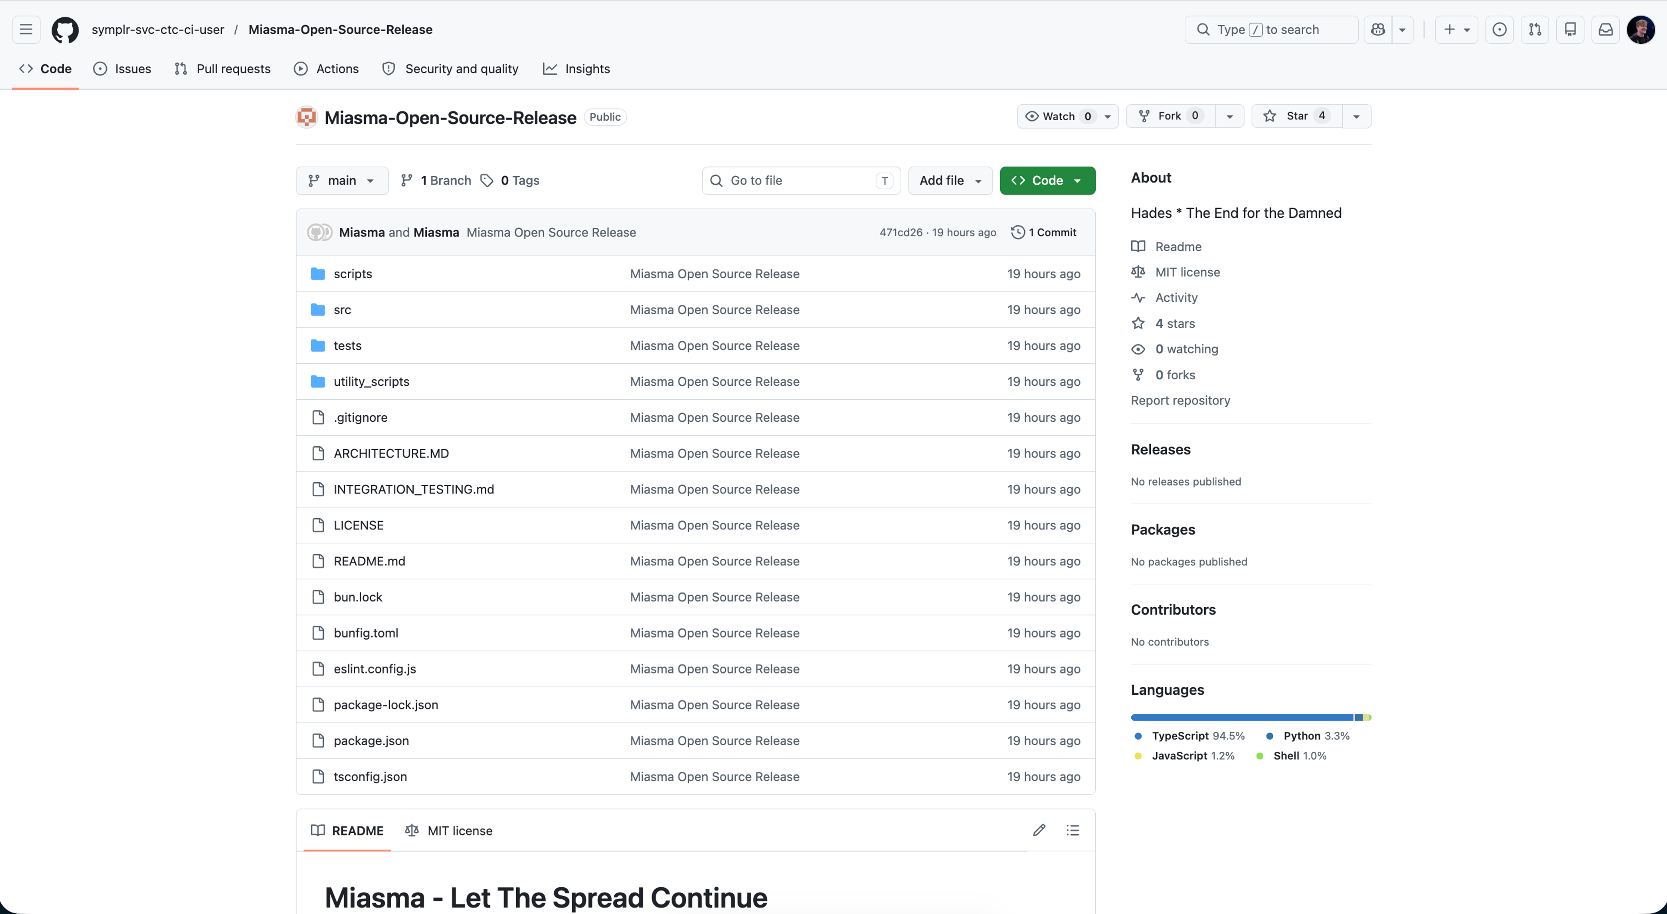Open the bun.lock file
Image resolution: width=1667 pixels, height=914 pixels.
pyautogui.click(x=358, y=597)
